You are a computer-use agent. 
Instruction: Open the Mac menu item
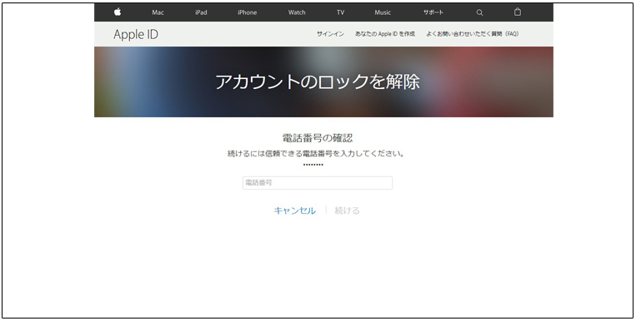pyautogui.click(x=158, y=12)
